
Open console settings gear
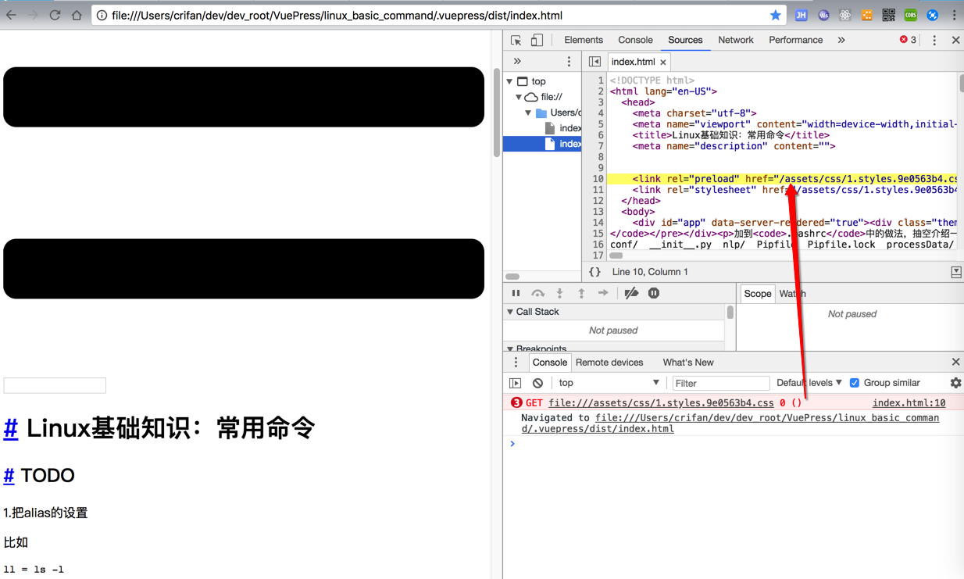coord(955,383)
